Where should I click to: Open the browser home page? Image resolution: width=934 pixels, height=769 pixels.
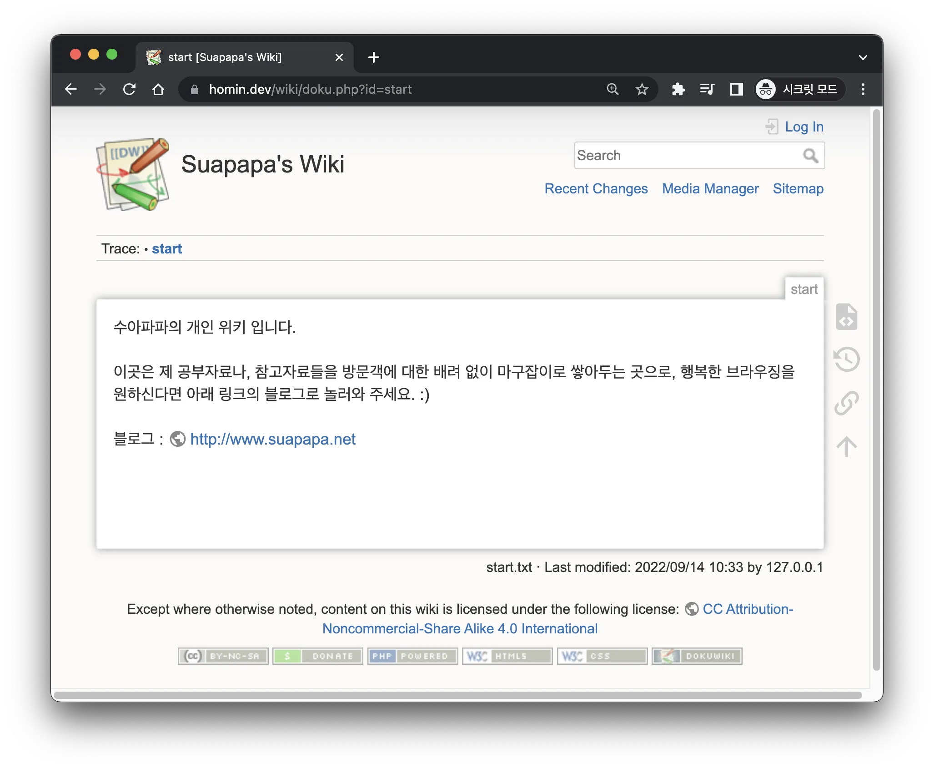tap(158, 89)
